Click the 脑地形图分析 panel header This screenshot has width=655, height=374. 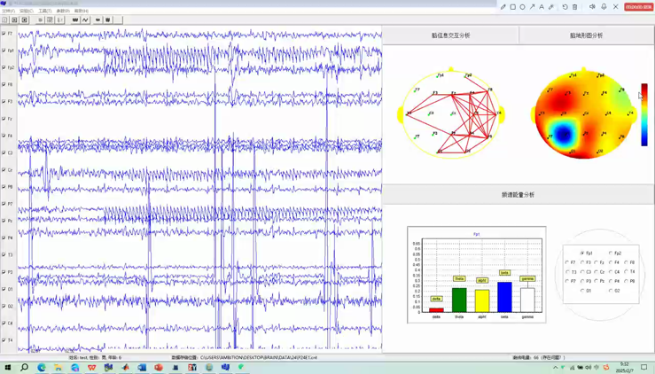click(x=586, y=35)
